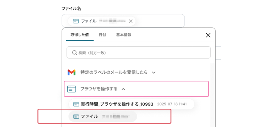Image resolution: width=277 pixels, height=128 pixels.
Task: Click the magnifier icon in the search box
Action: click(x=75, y=53)
